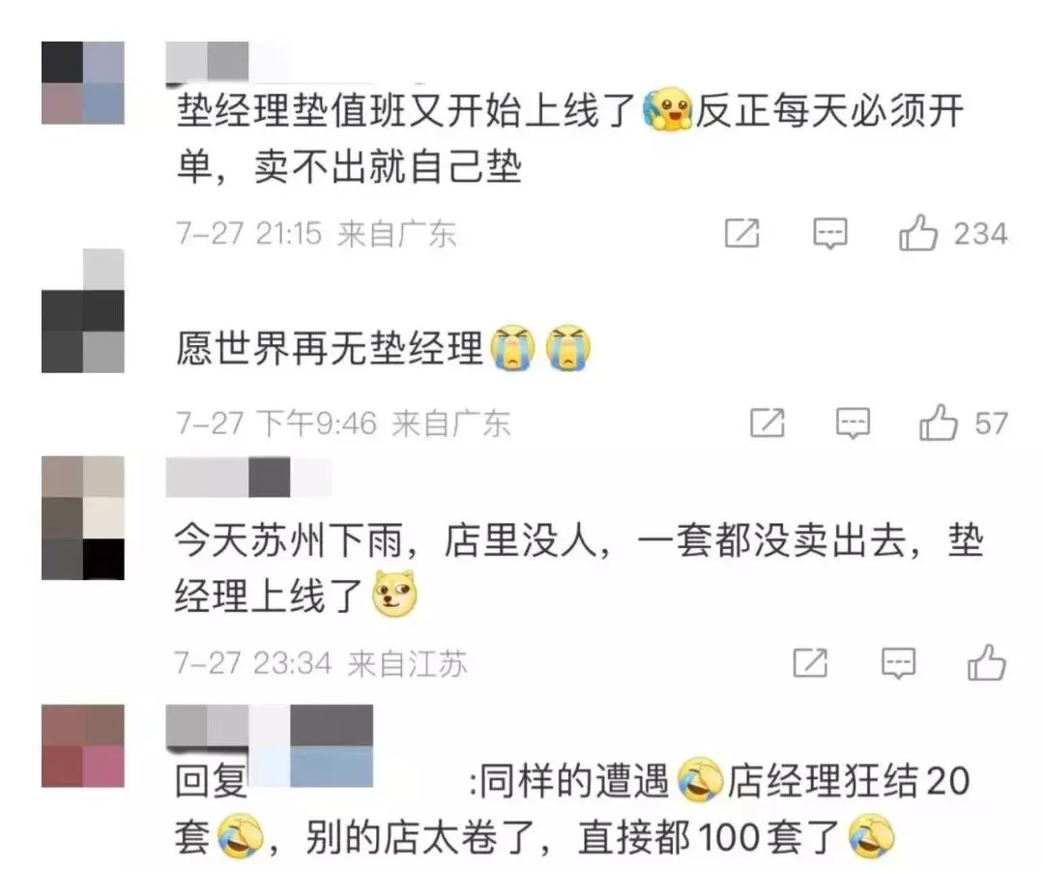
Task: Open avatar of the 苏州 commenter
Action: click(x=82, y=518)
